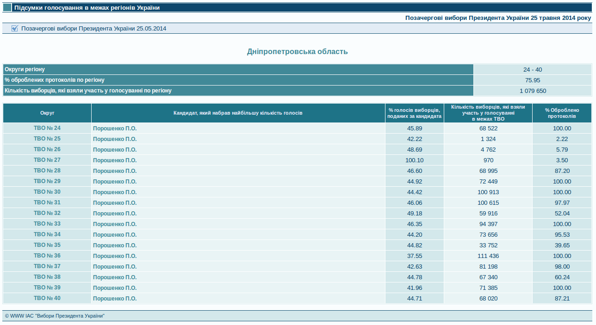Click header Кількість виборців в межах ТВО

pos(488,113)
